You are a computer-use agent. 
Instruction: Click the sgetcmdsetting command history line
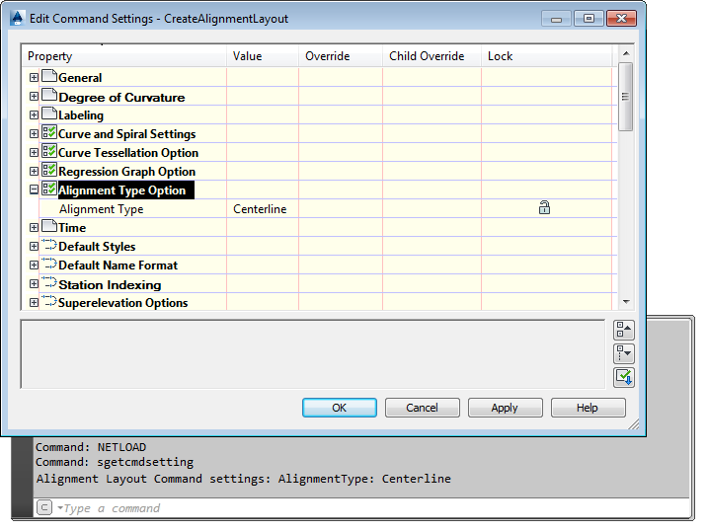click(x=115, y=462)
